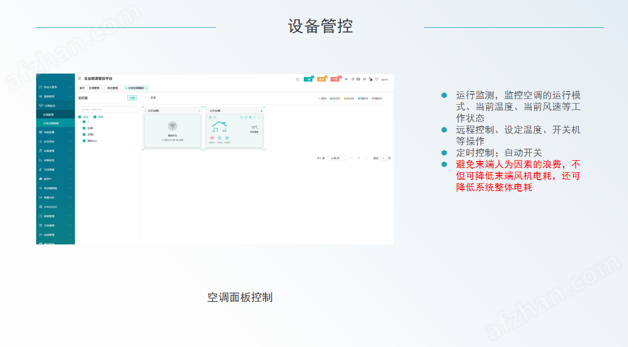Viewport: 628px width, 347px height.
Task: Click the 分布式光伏 sidebar icon
Action: (40, 207)
